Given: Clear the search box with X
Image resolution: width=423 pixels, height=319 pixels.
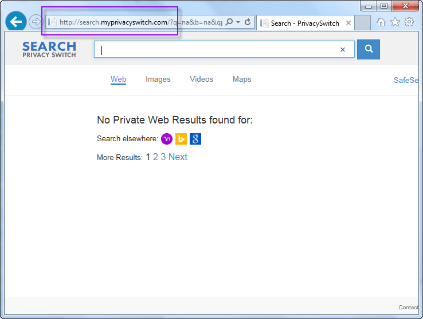Looking at the screenshot, I should (x=343, y=50).
